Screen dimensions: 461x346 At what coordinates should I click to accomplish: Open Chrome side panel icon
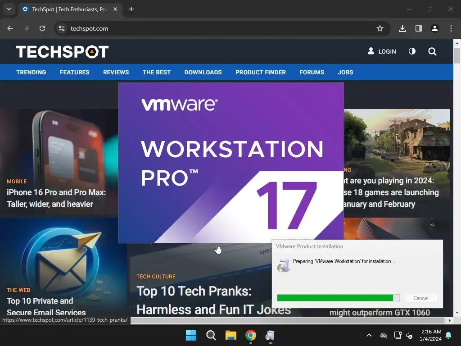pos(419,28)
